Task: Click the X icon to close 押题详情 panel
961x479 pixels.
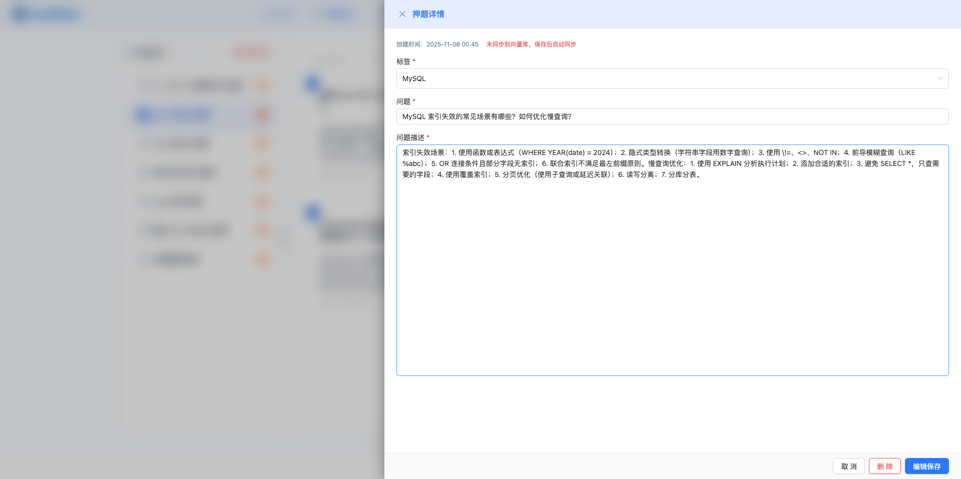Action: pyautogui.click(x=402, y=14)
